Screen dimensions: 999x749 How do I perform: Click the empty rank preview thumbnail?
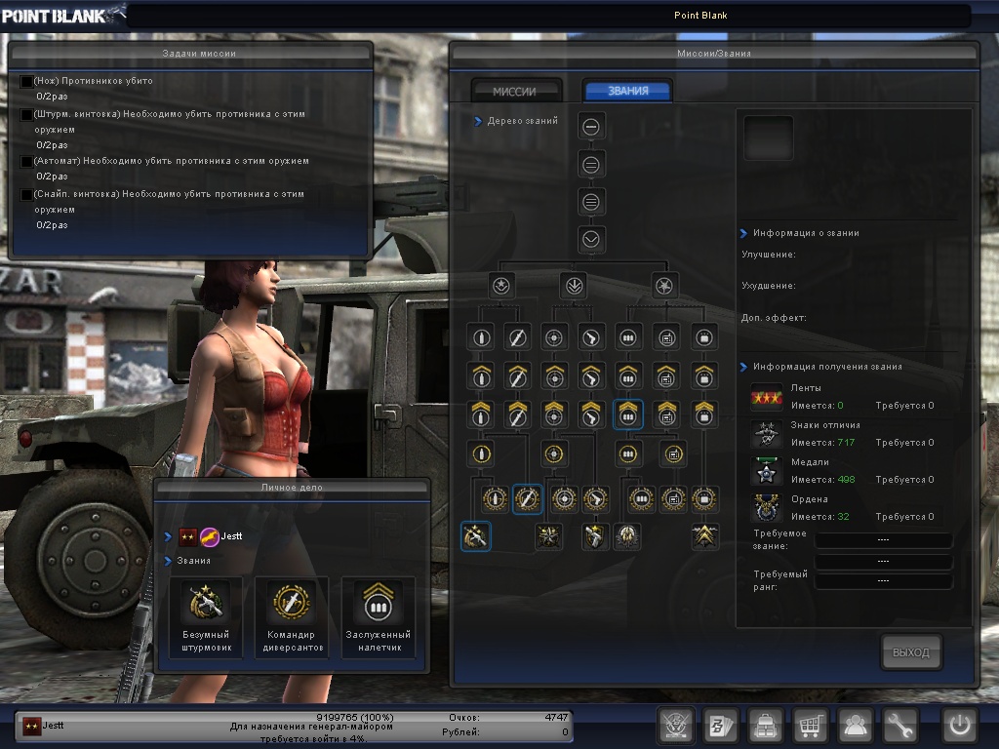coord(769,138)
